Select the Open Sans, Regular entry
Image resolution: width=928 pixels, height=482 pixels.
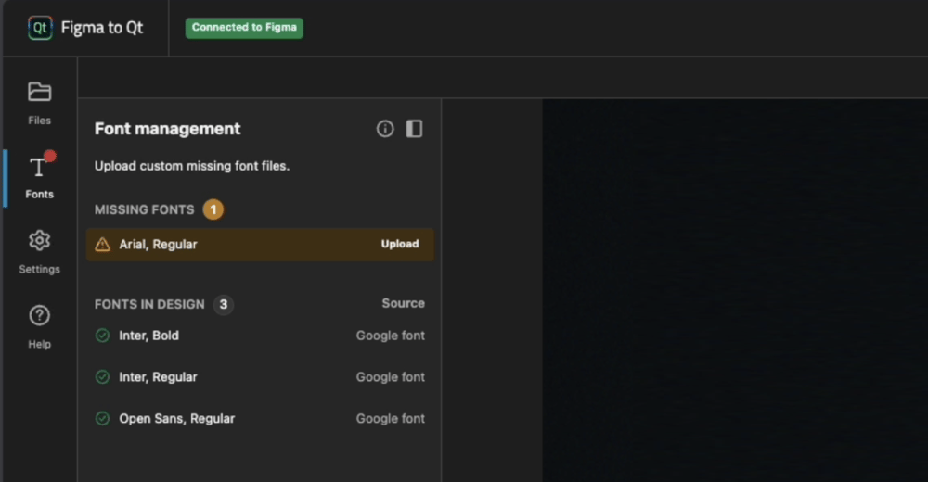point(176,419)
